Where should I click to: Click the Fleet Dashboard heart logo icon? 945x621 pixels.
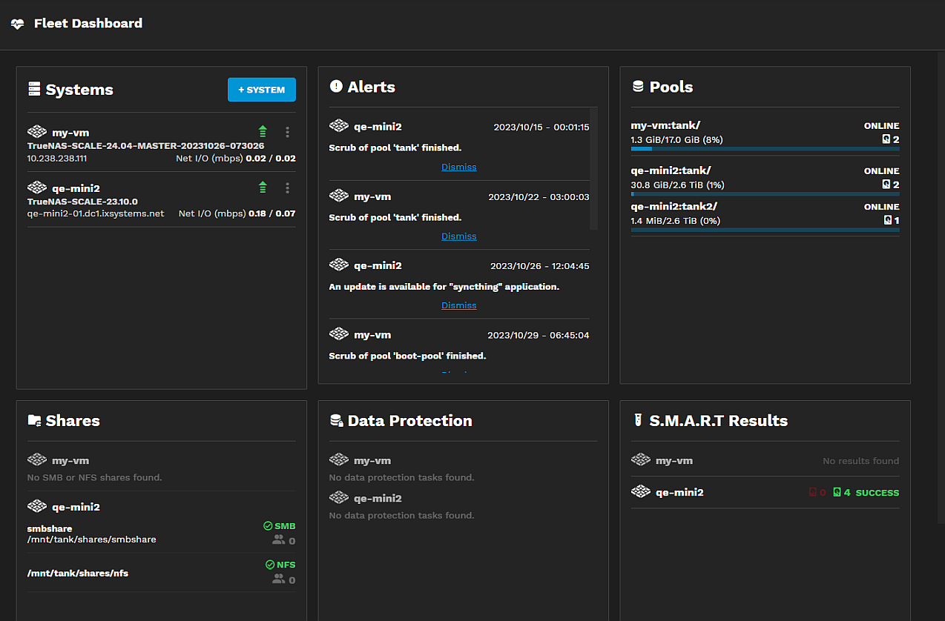point(16,24)
